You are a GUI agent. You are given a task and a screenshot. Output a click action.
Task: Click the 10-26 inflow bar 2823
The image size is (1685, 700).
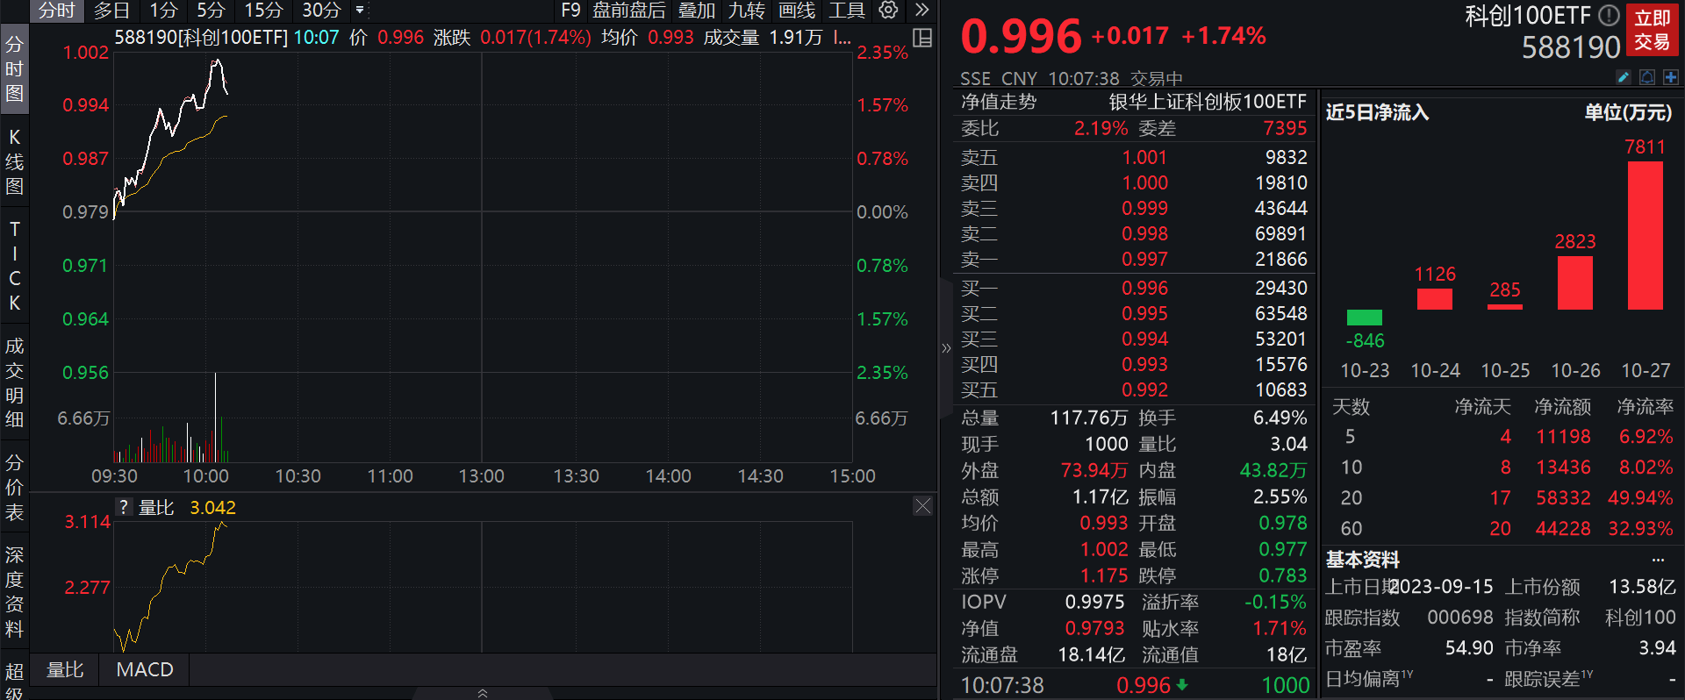pos(1575,282)
